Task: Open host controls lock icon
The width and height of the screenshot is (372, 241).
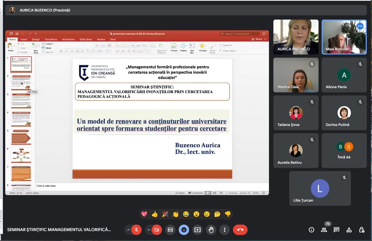Action: click(362, 230)
